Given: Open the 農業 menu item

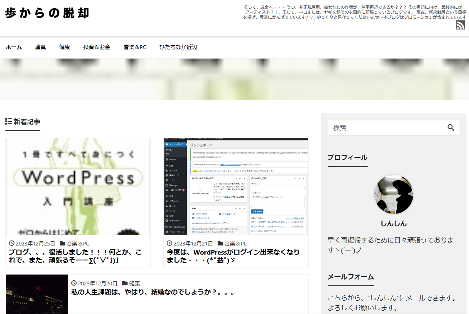Looking at the screenshot, I should pyautogui.click(x=40, y=47).
